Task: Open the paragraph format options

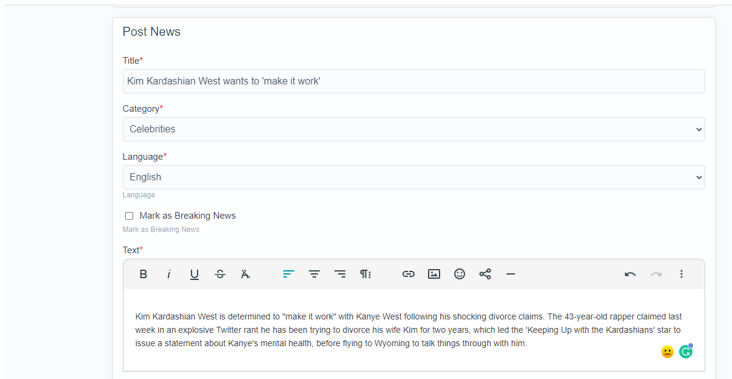Action: click(365, 274)
